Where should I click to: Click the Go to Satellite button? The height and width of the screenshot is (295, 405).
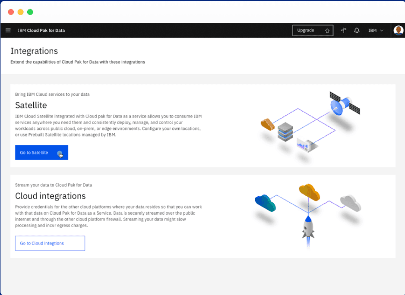click(x=41, y=152)
